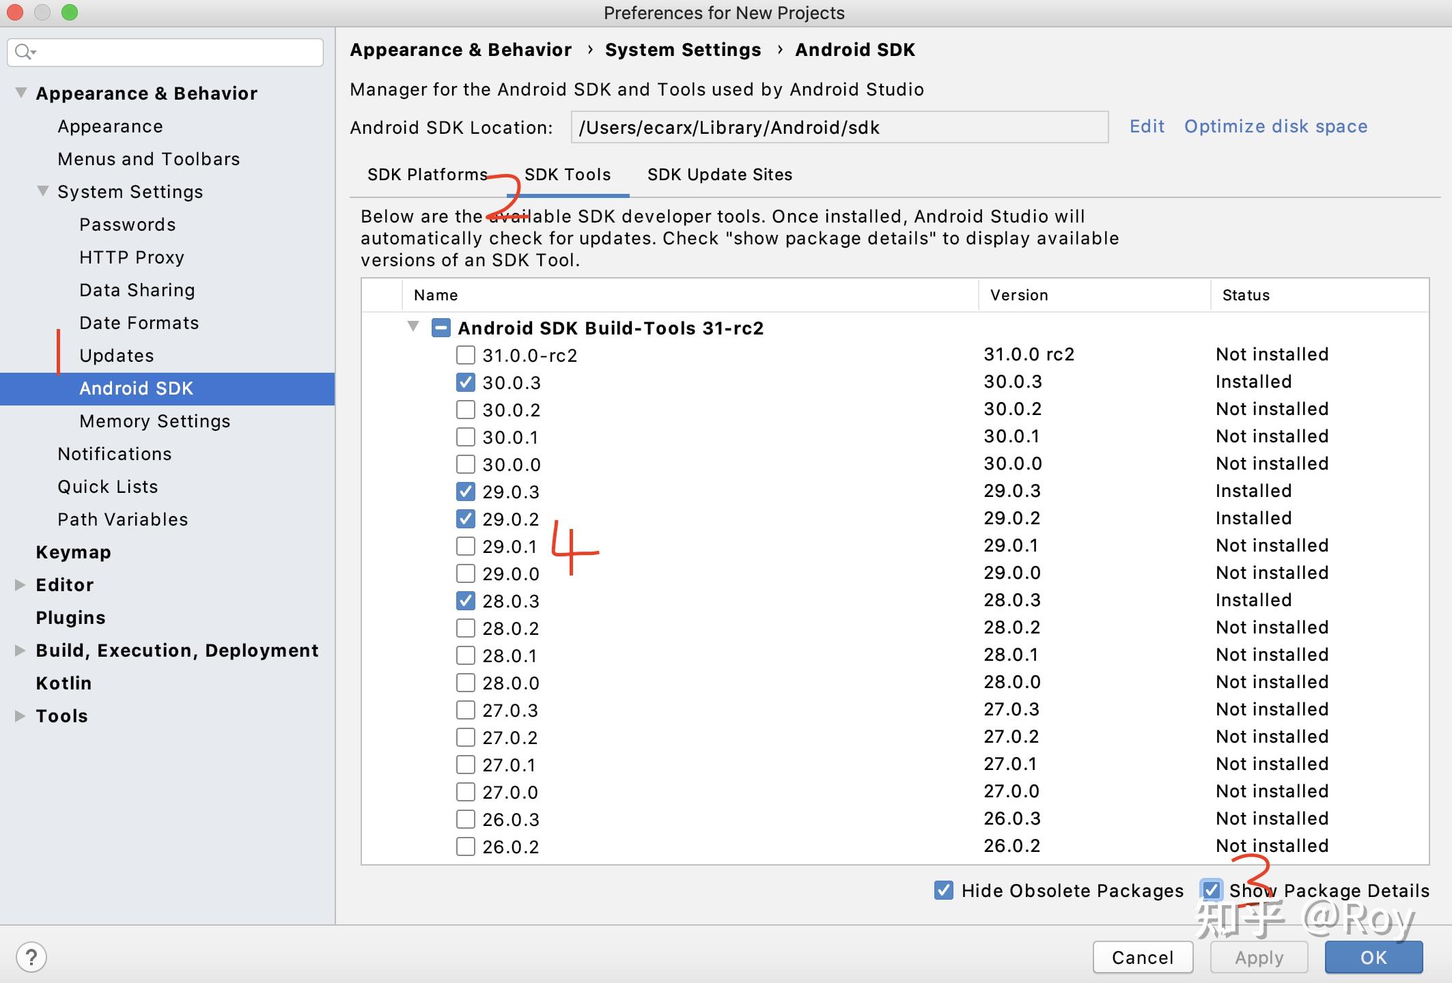Click the Optimize disk space link
The image size is (1452, 983).
click(1276, 126)
